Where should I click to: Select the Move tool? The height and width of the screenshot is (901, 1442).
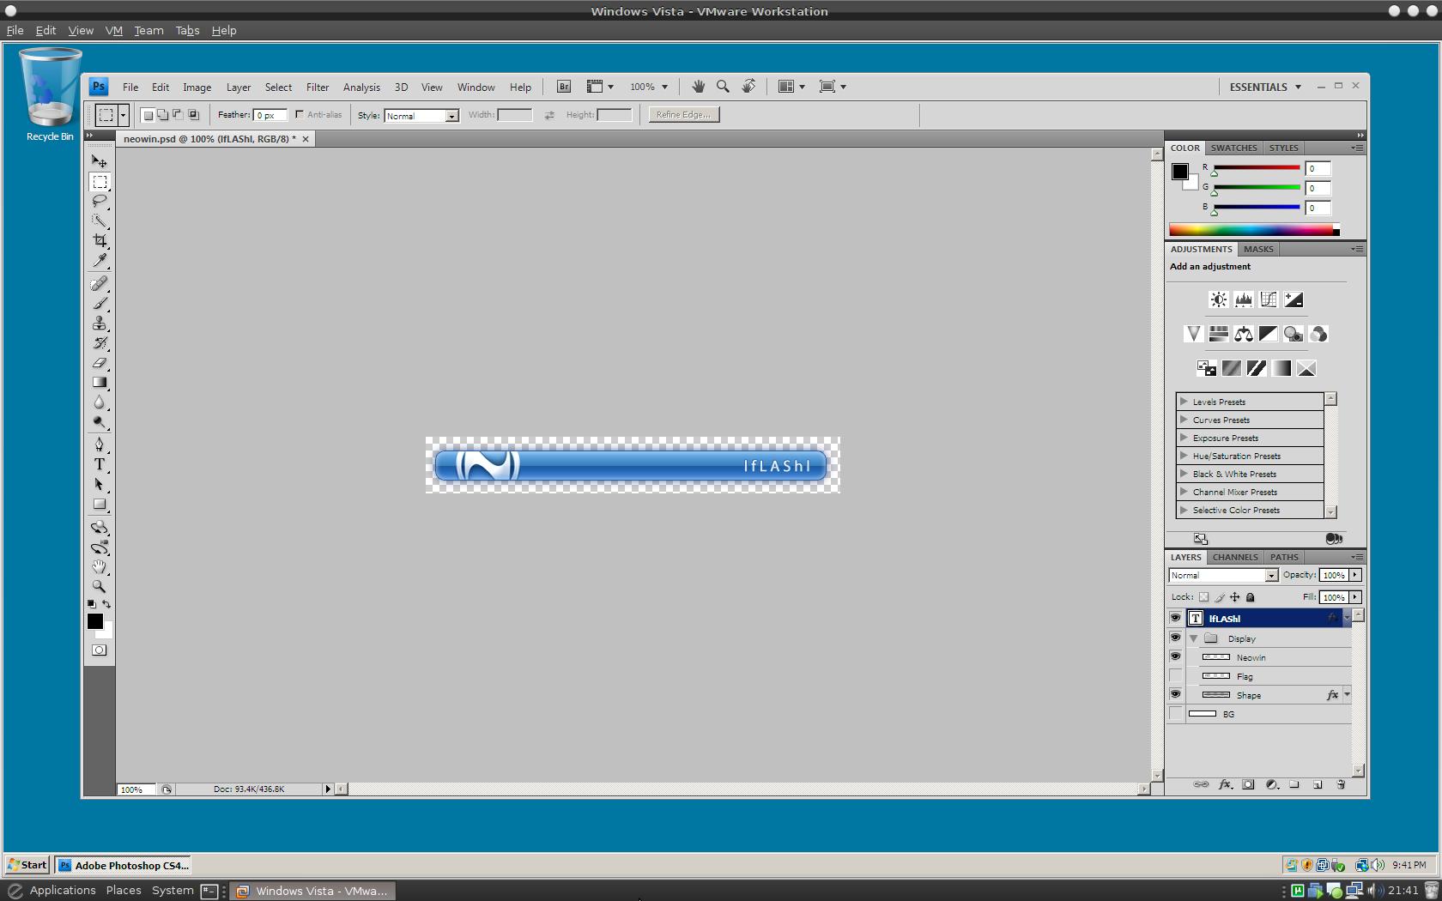click(100, 161)
